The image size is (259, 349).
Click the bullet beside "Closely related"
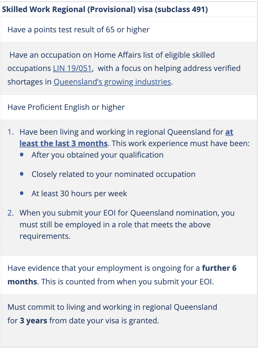(22, 174)
